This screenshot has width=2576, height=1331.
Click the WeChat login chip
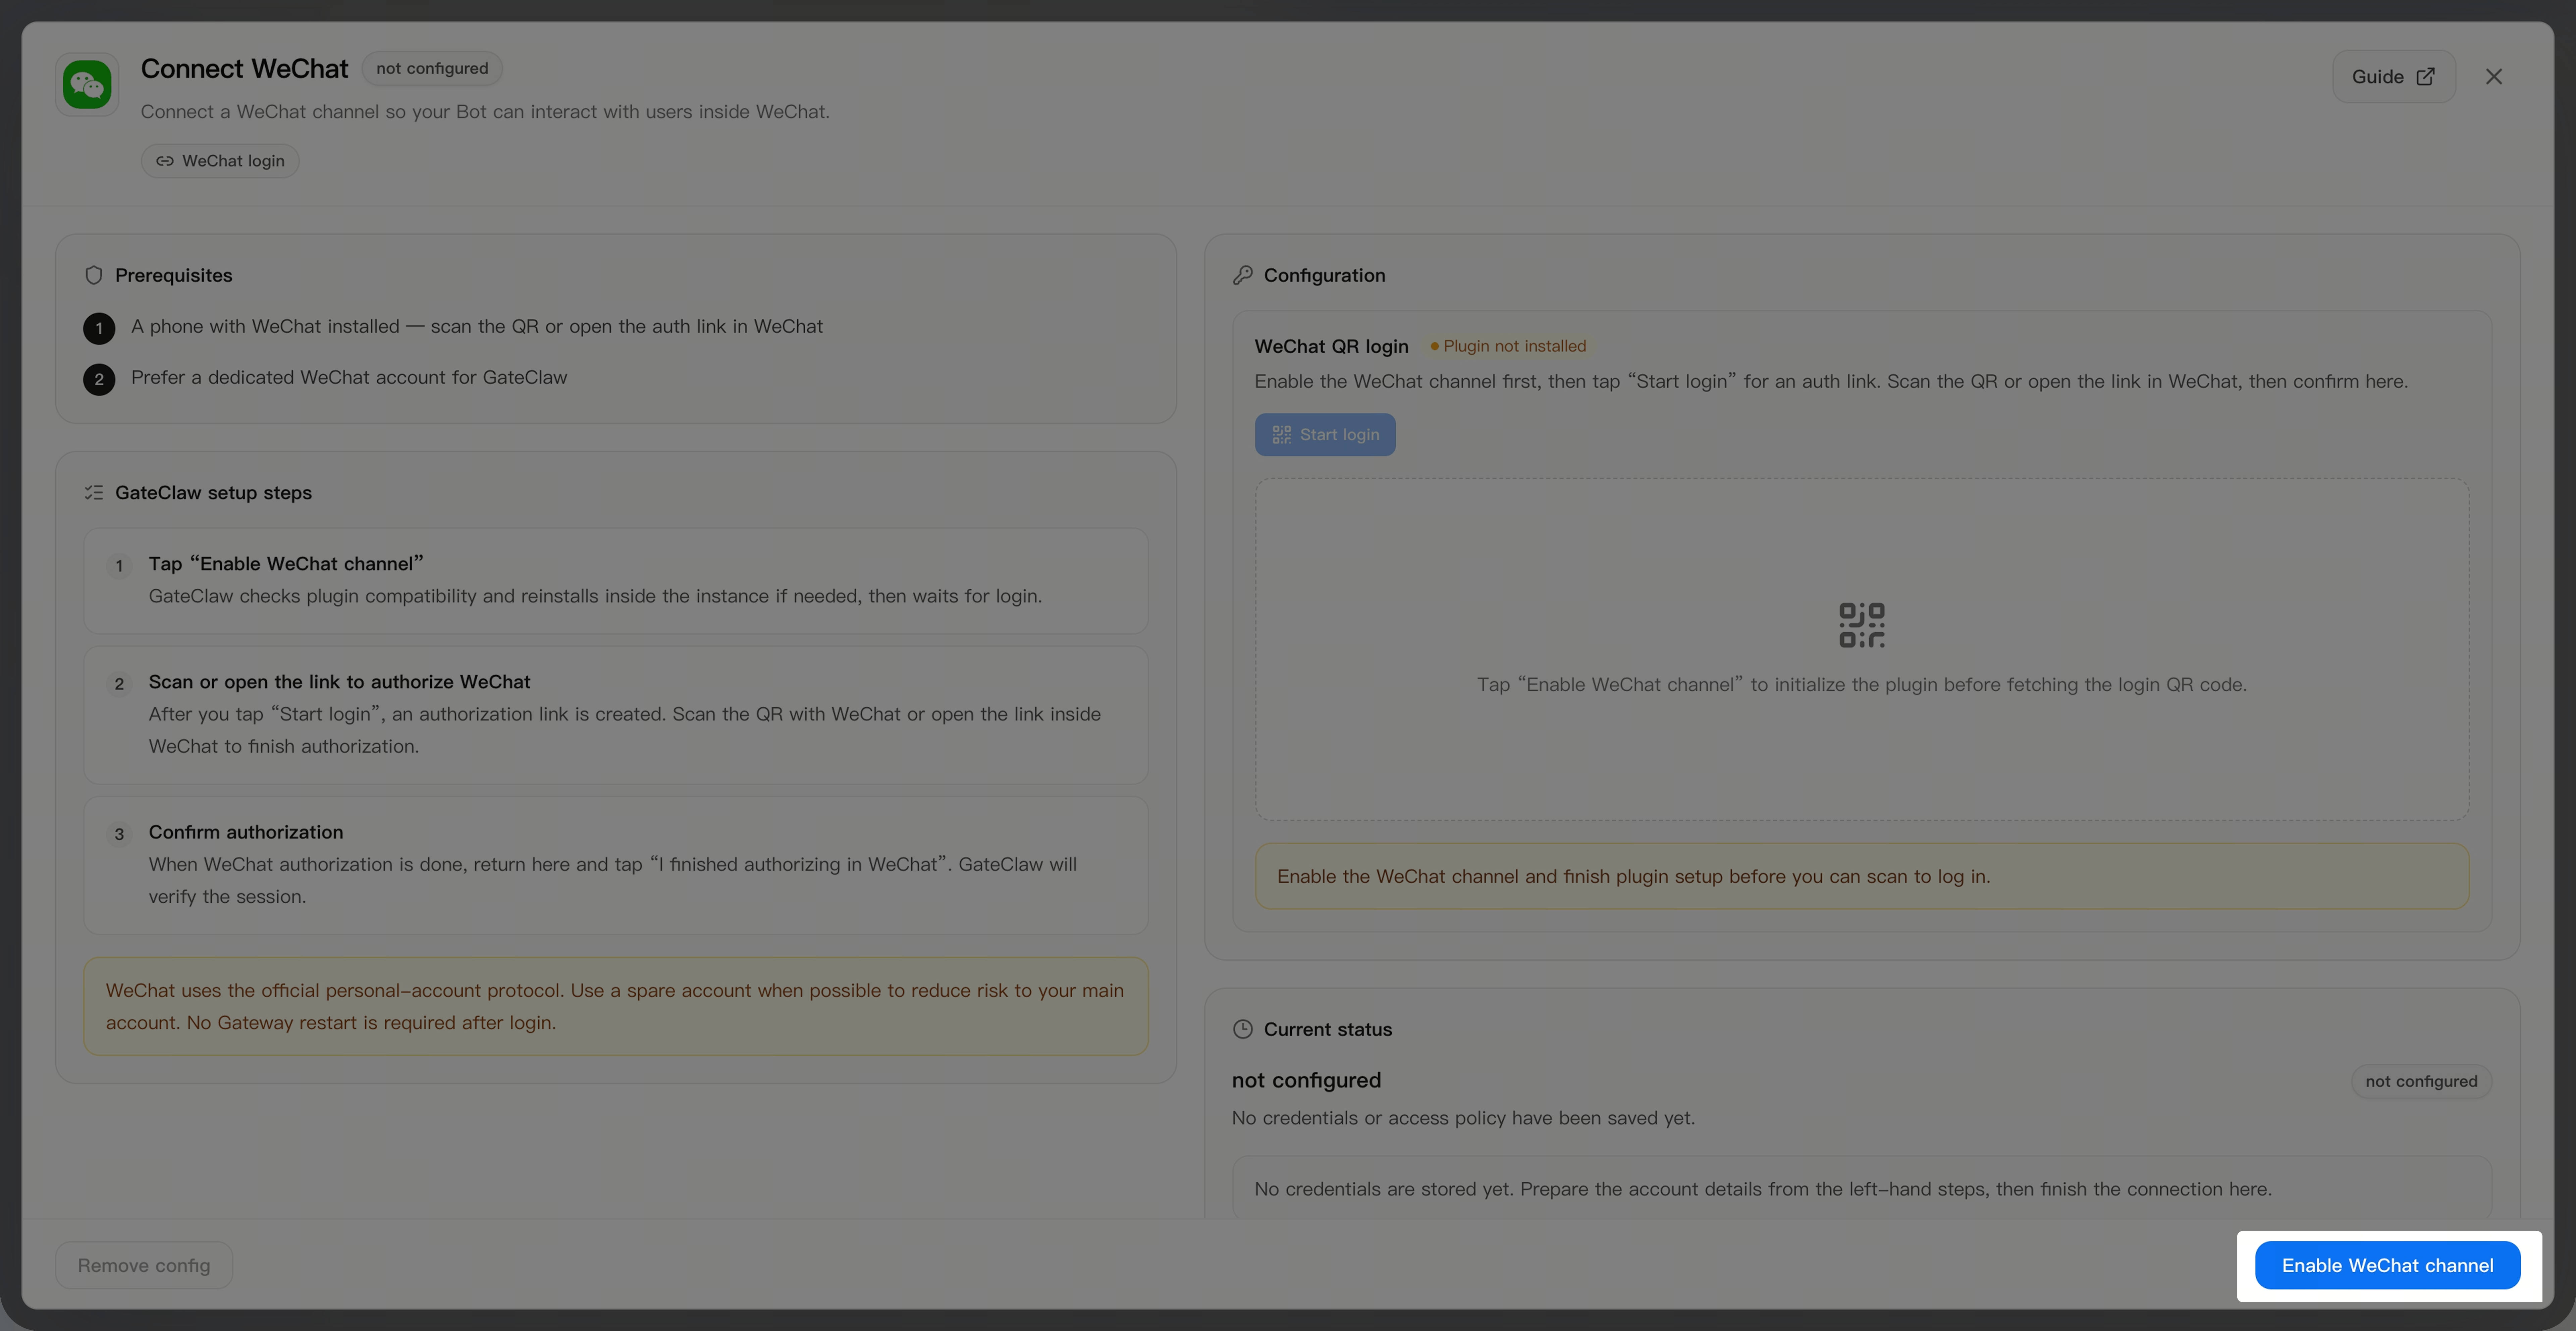pos(220,161)
